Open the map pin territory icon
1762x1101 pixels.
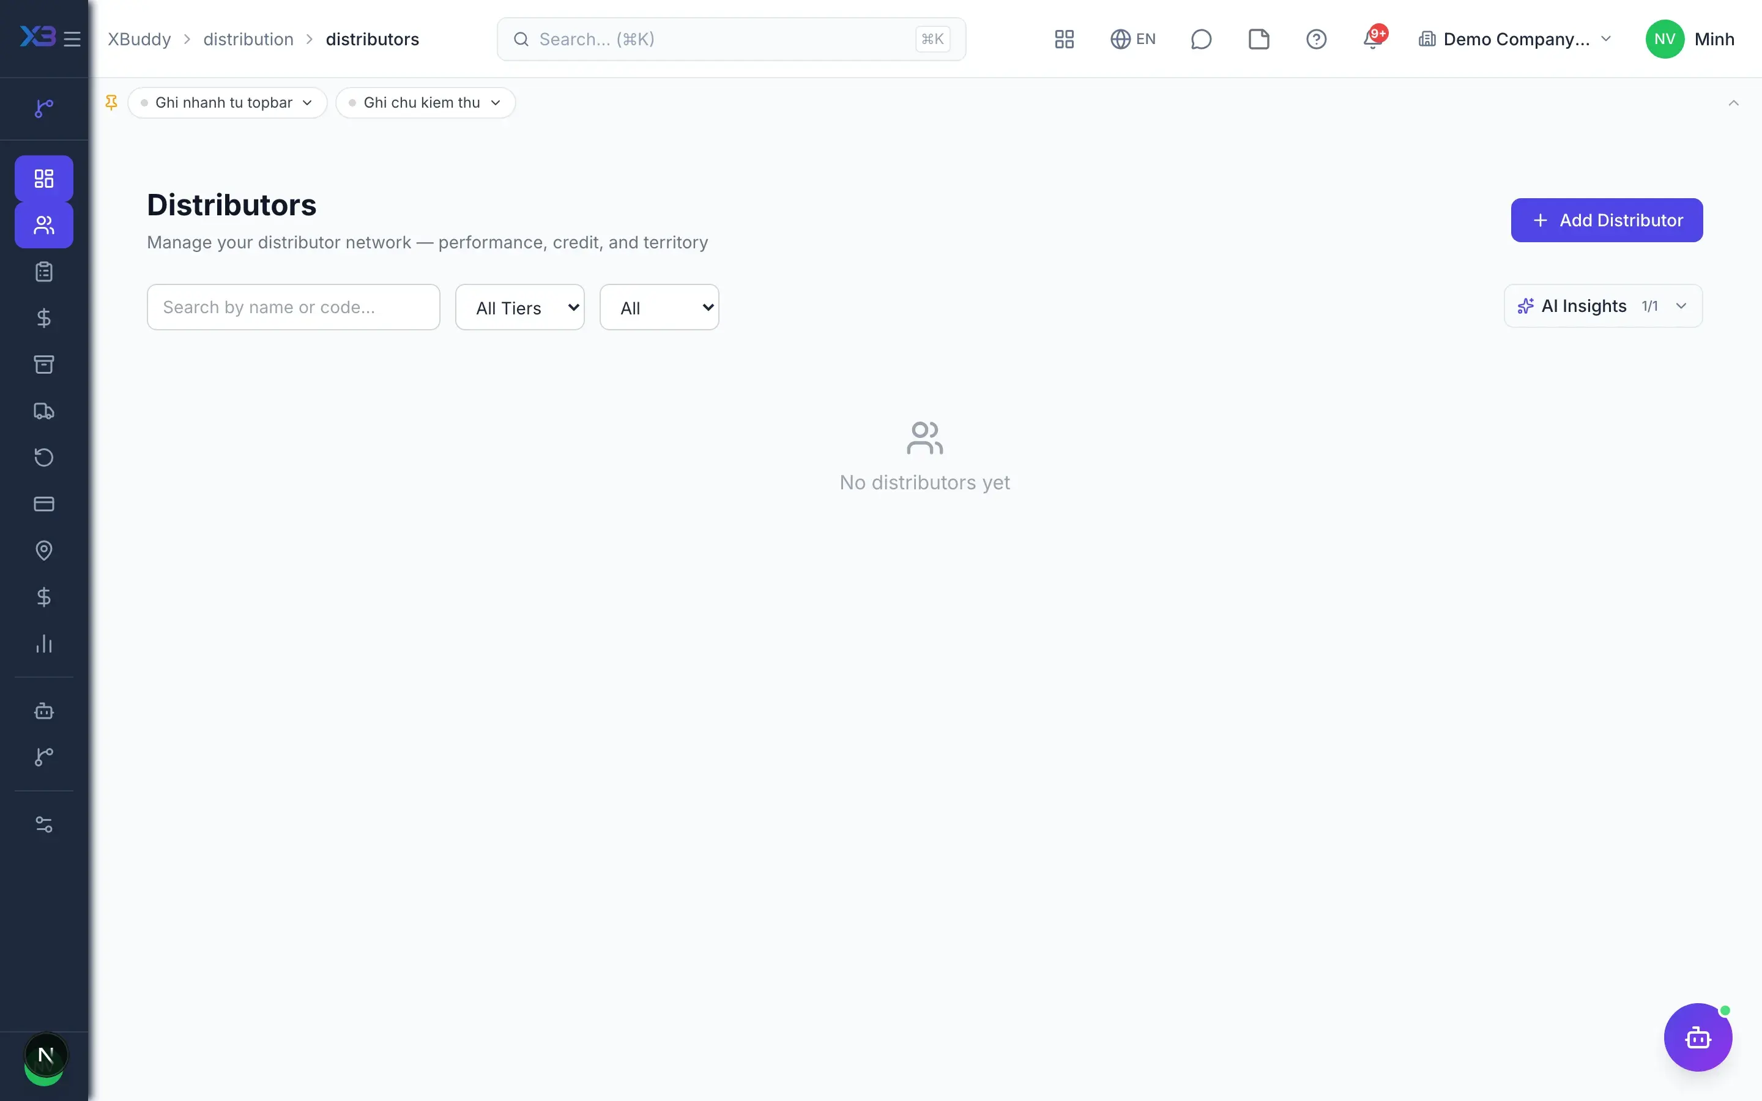click(x=43, y=550)
